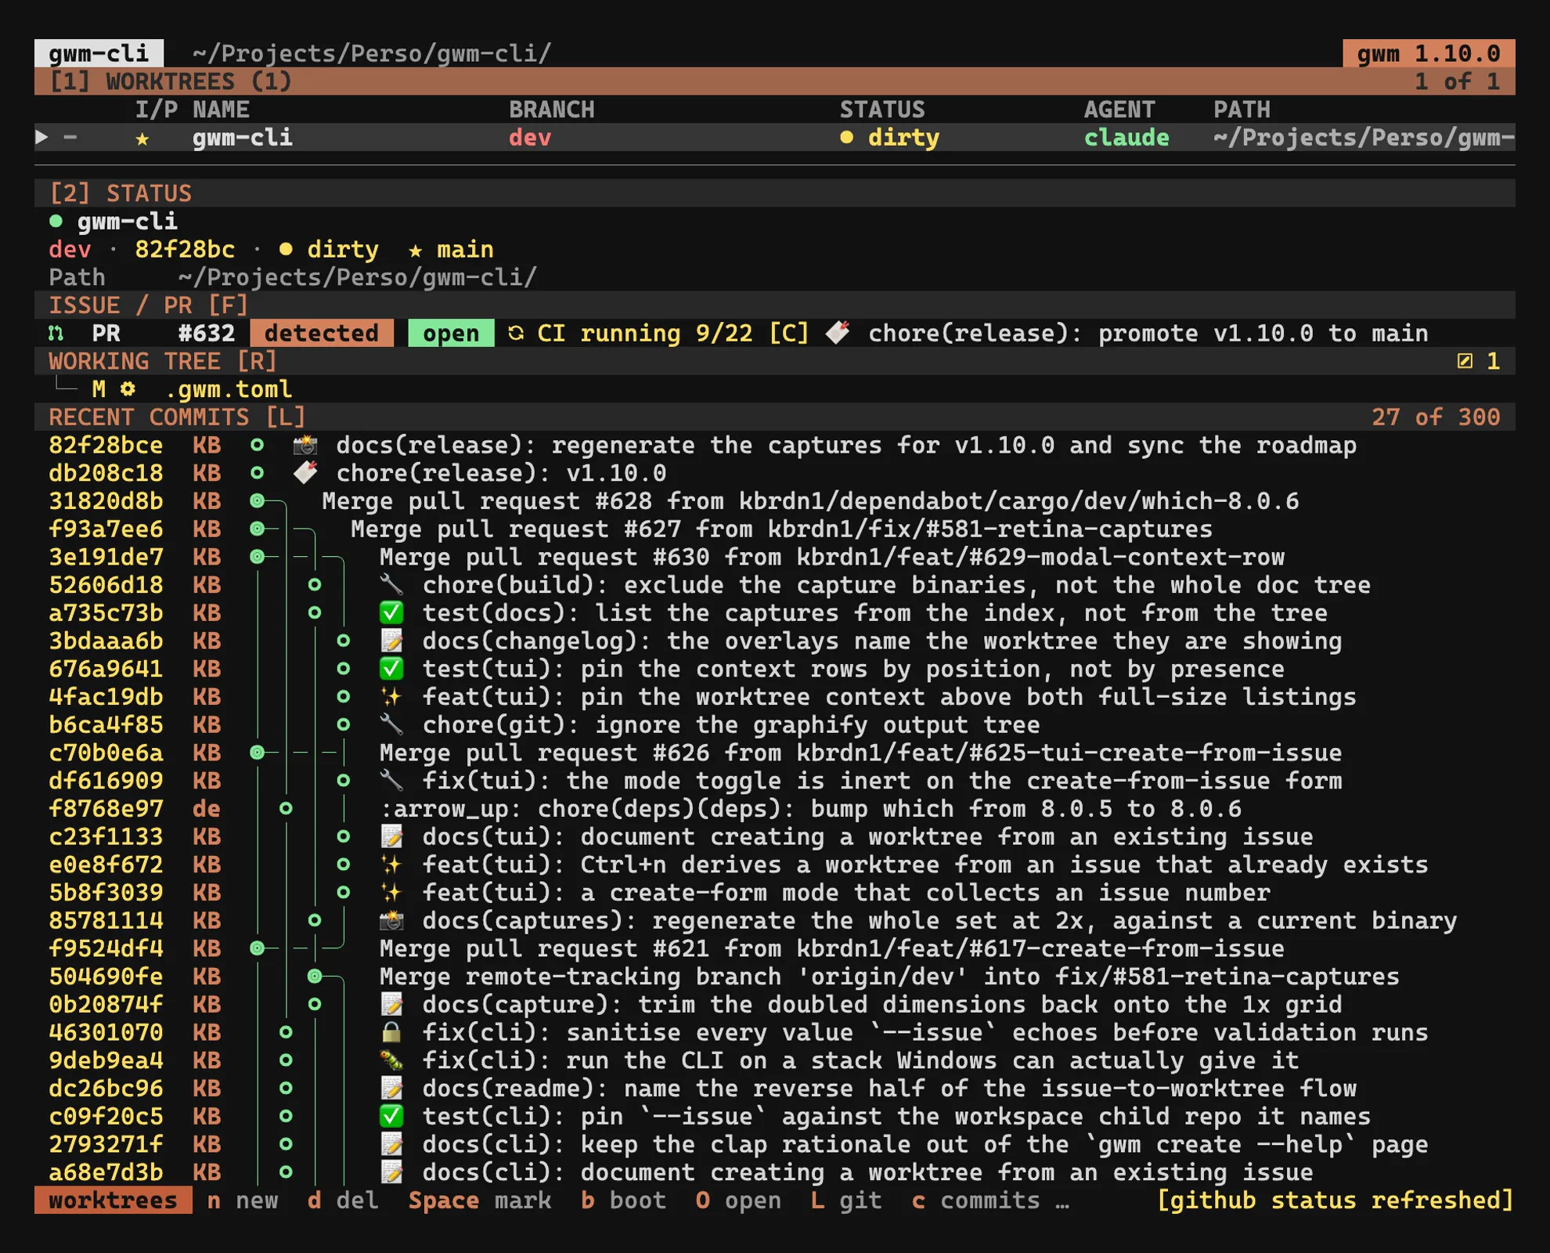The width and height of the screenshot is (1550, 1253).
Task: Click the gear icon beside .gwm.toml
Action: pos(128,389)
